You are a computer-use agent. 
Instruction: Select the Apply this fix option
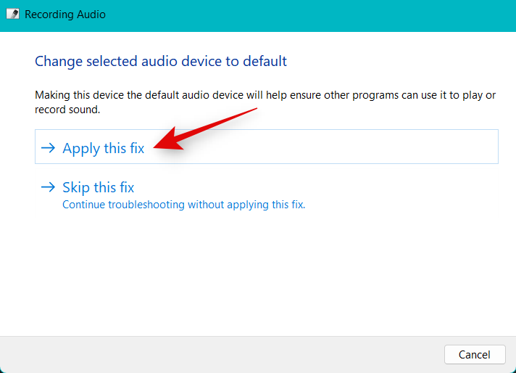pyautogui.click(x=103, y=148)
